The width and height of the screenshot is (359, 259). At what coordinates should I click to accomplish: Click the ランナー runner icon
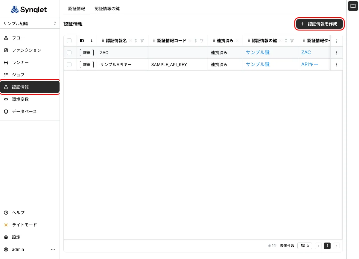coord(6,63)
